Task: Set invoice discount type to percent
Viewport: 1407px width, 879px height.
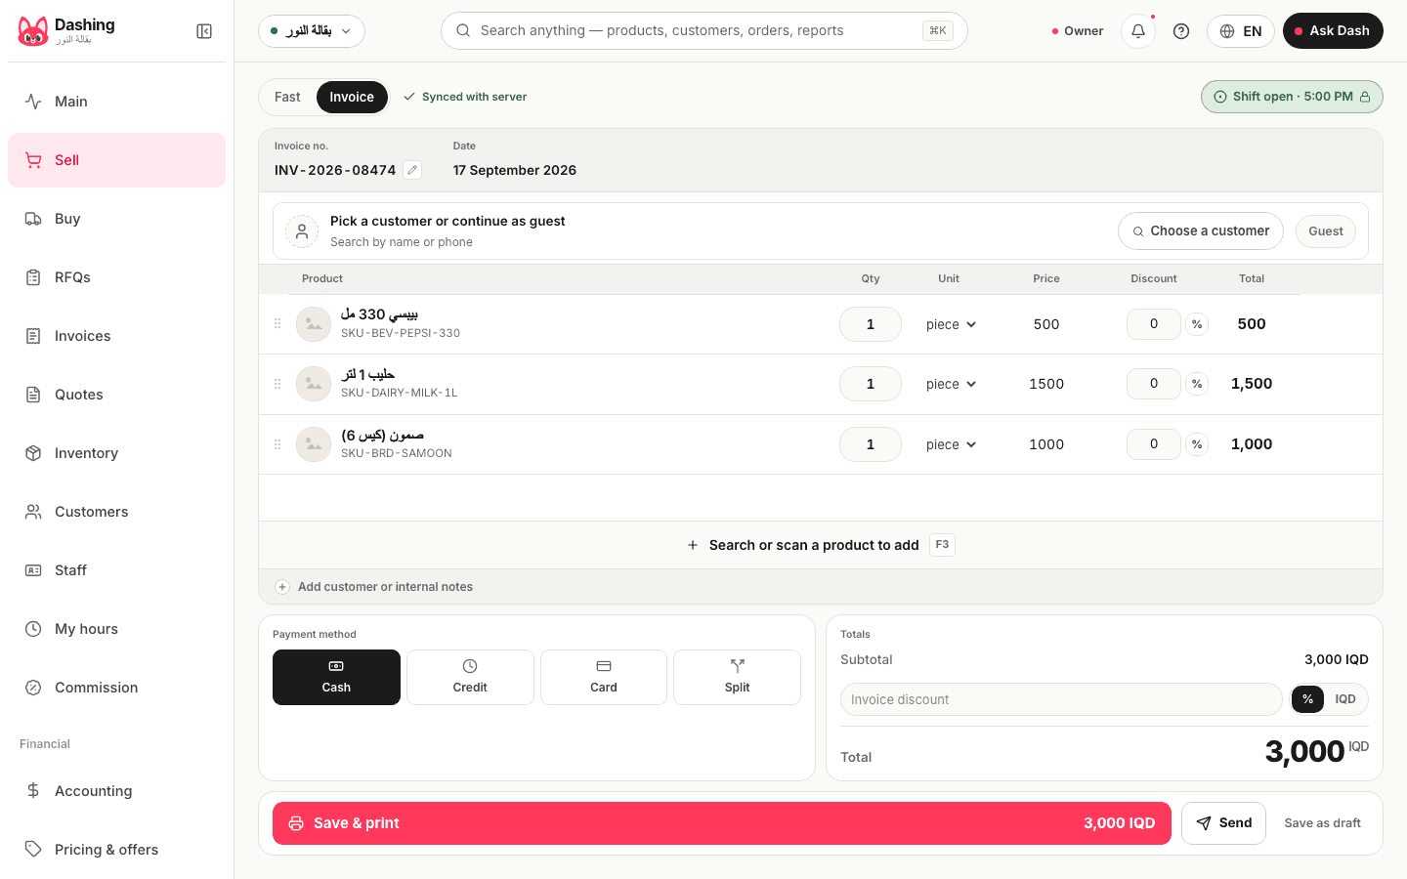Action: (1307, 699)
